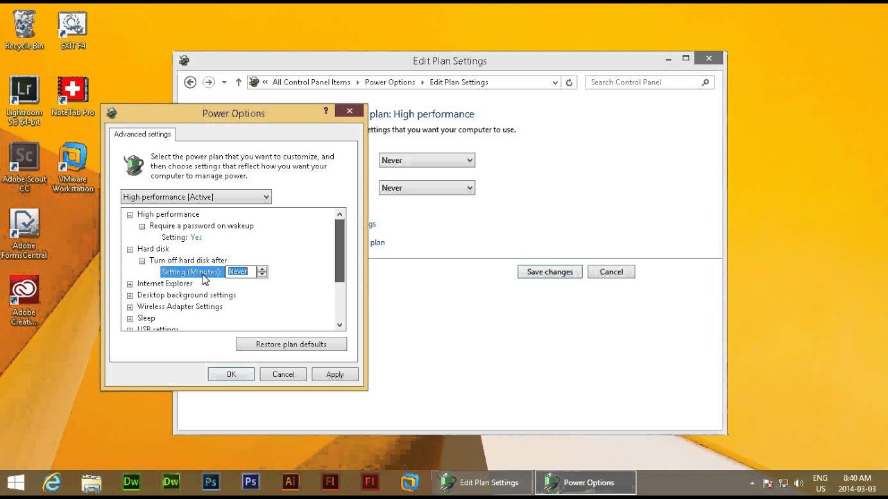Screen dimensions: 888x499
Task: Click Cancel in Edit Plan Settings window
Action: pos(611,272)
